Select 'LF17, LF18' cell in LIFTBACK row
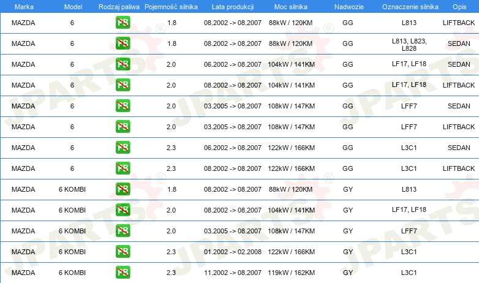Image resolution: width=479 pixels, height=283 pixels. 409,85
